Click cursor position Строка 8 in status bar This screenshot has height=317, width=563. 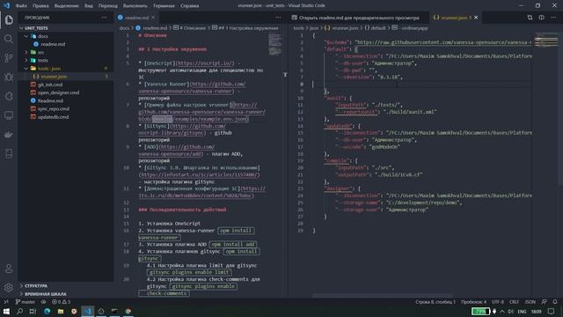(435, 302)
